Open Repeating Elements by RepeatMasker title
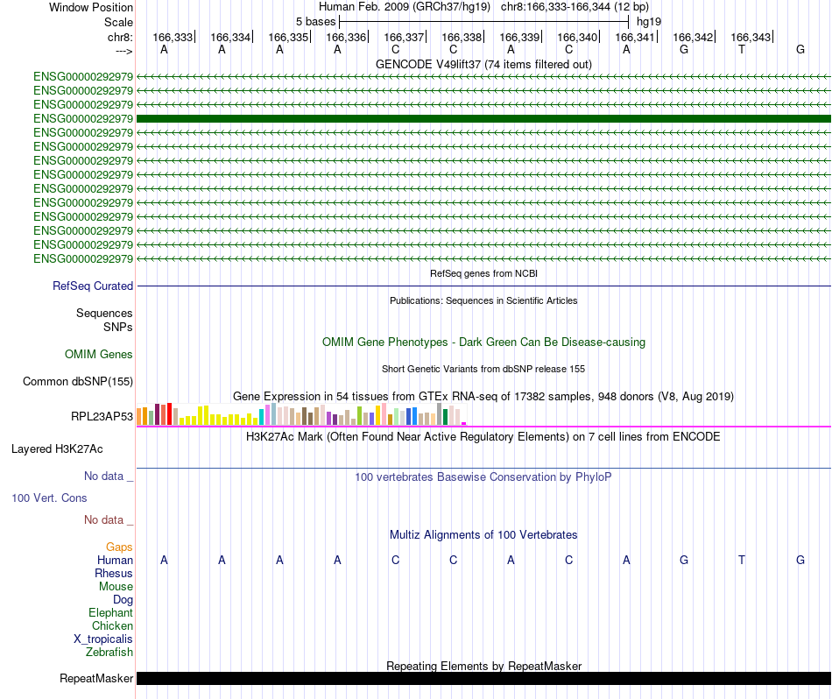Screen dimensions: 832x699 click(483, 666)
